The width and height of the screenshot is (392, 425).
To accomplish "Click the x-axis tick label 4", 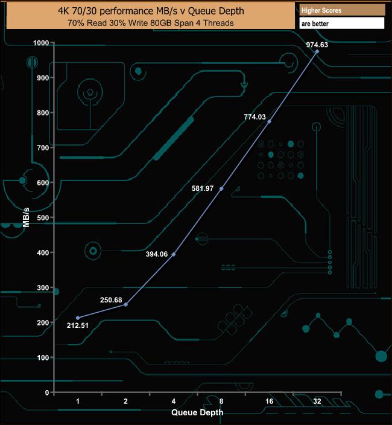I will point(174,401).
